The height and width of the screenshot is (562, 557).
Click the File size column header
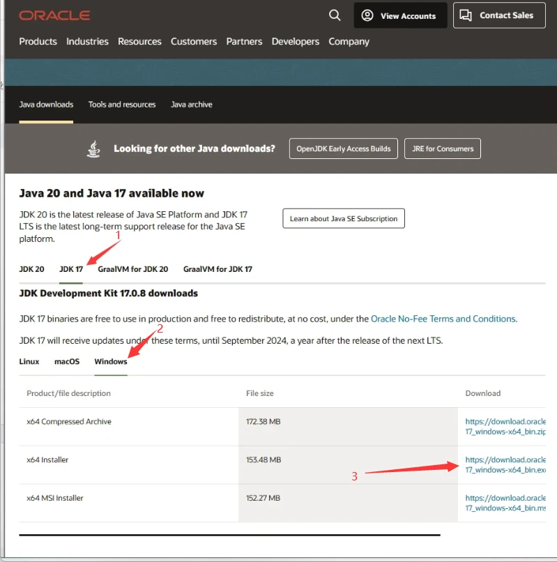coord(259,393)
